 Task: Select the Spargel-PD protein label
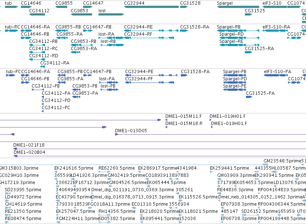tap(235, 79)
